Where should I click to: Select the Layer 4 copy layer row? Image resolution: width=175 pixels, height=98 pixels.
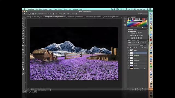pyautogui.click(x=137, y=56)
